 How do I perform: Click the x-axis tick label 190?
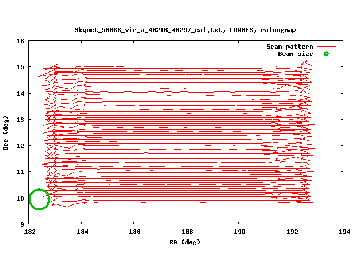click(240, 232)
